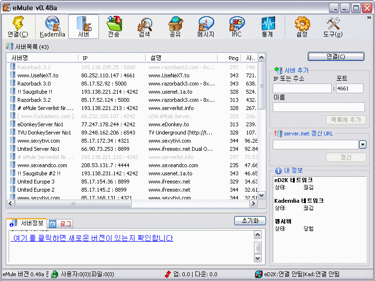Click IP cell 77.247.178.244 : 4242
Viewport: 375px width, 281px height.
[108, 124]
